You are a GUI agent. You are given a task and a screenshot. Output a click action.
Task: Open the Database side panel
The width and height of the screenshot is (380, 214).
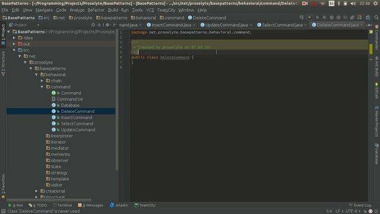coord(376,154)
